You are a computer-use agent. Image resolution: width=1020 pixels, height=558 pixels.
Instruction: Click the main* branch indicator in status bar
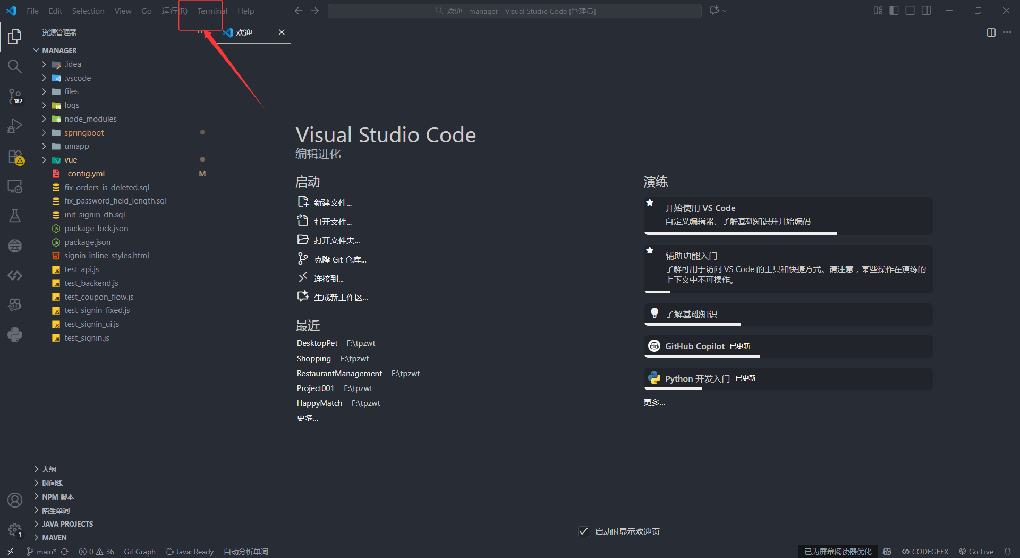(x=41, y=552)
